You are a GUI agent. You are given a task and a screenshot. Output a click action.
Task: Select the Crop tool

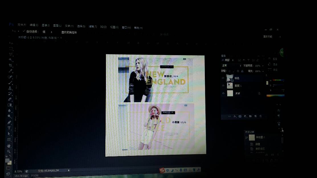(x=10, y=65)
